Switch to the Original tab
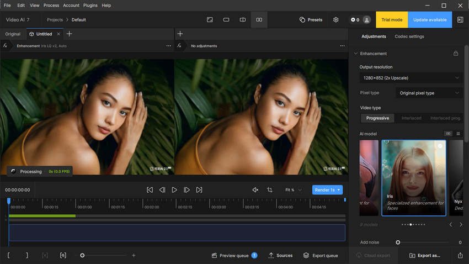Viewport: 469px width, 264px height. (13, 34)
